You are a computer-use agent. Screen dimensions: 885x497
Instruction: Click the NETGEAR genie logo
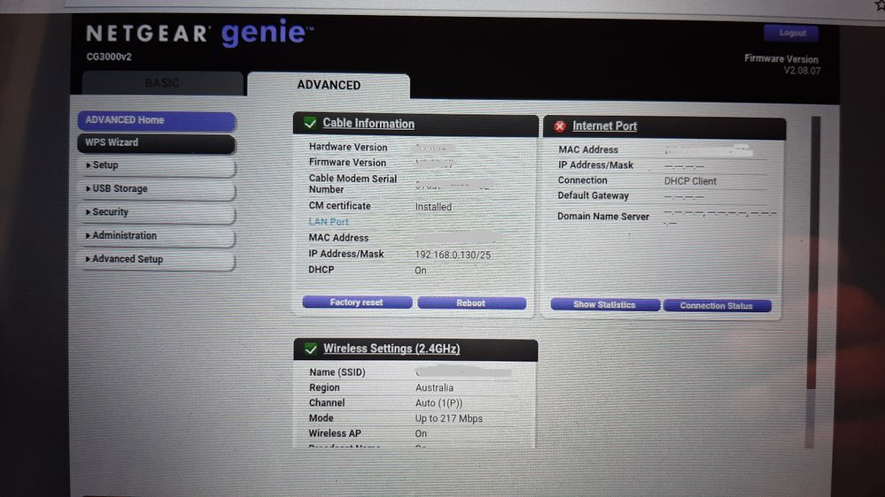click(x=199, y=34)
